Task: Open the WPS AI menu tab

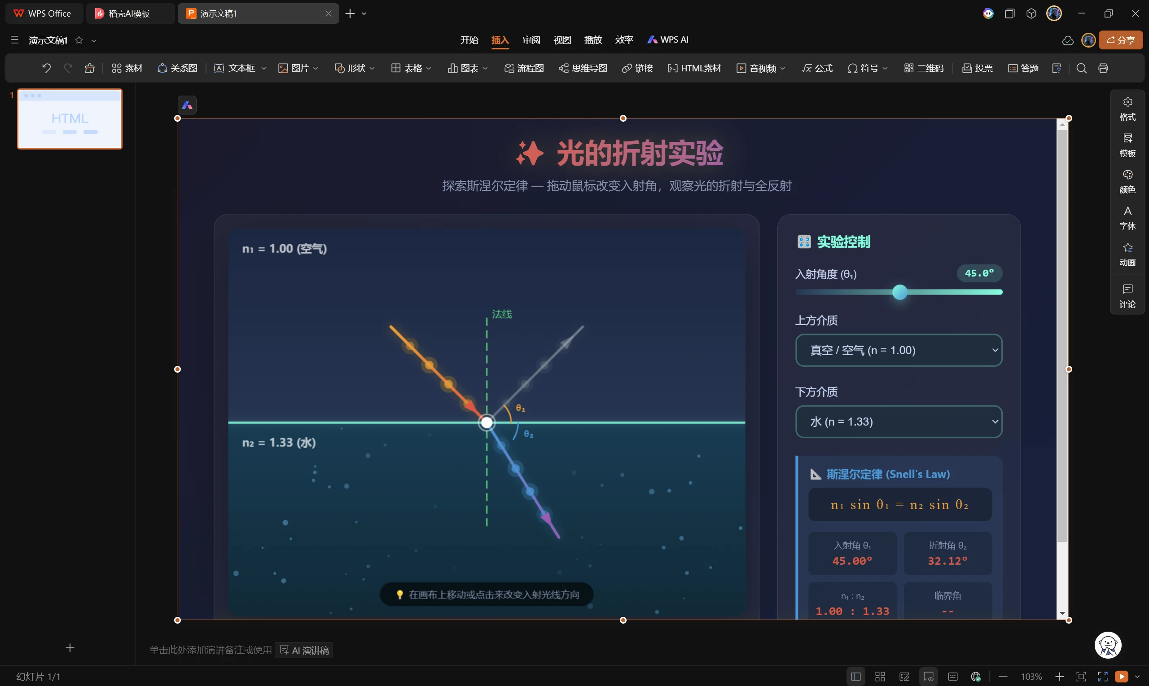Action: point(668,40)
